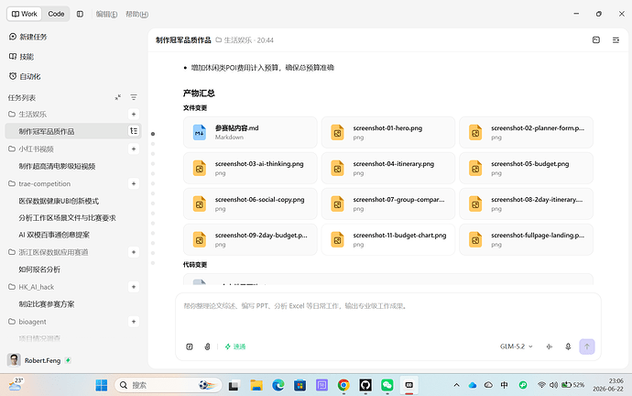Image resolution: width=632 pixels, height=396 pixels.
Task: Add a task to 生活娱乐 folder
Action: (134, 114)
